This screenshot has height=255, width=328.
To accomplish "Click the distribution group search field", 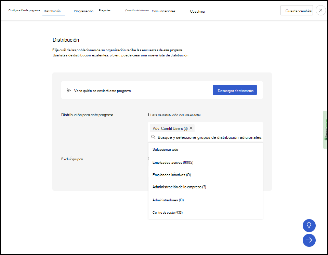I will [x=210, y=137].
